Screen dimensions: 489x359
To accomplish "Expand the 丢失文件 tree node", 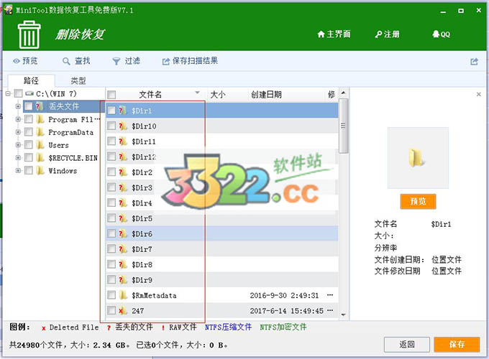I will pyautogui.click(x=18, y=106).
